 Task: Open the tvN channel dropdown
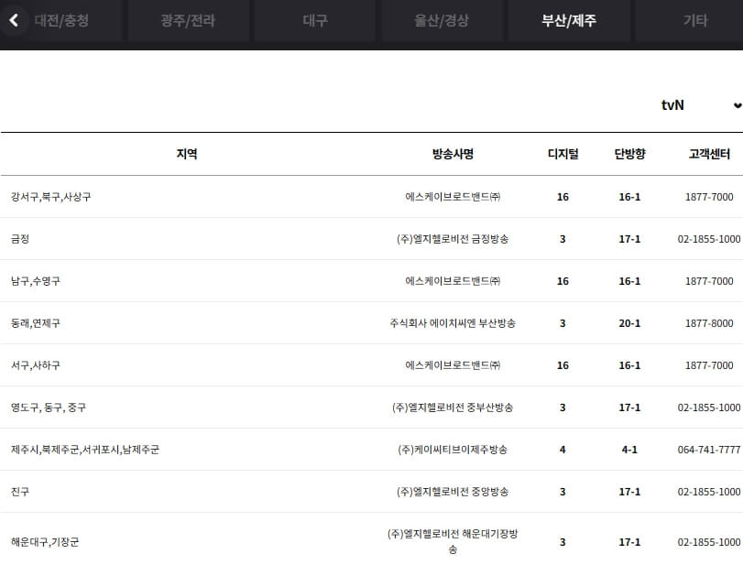tap(701, 105)
